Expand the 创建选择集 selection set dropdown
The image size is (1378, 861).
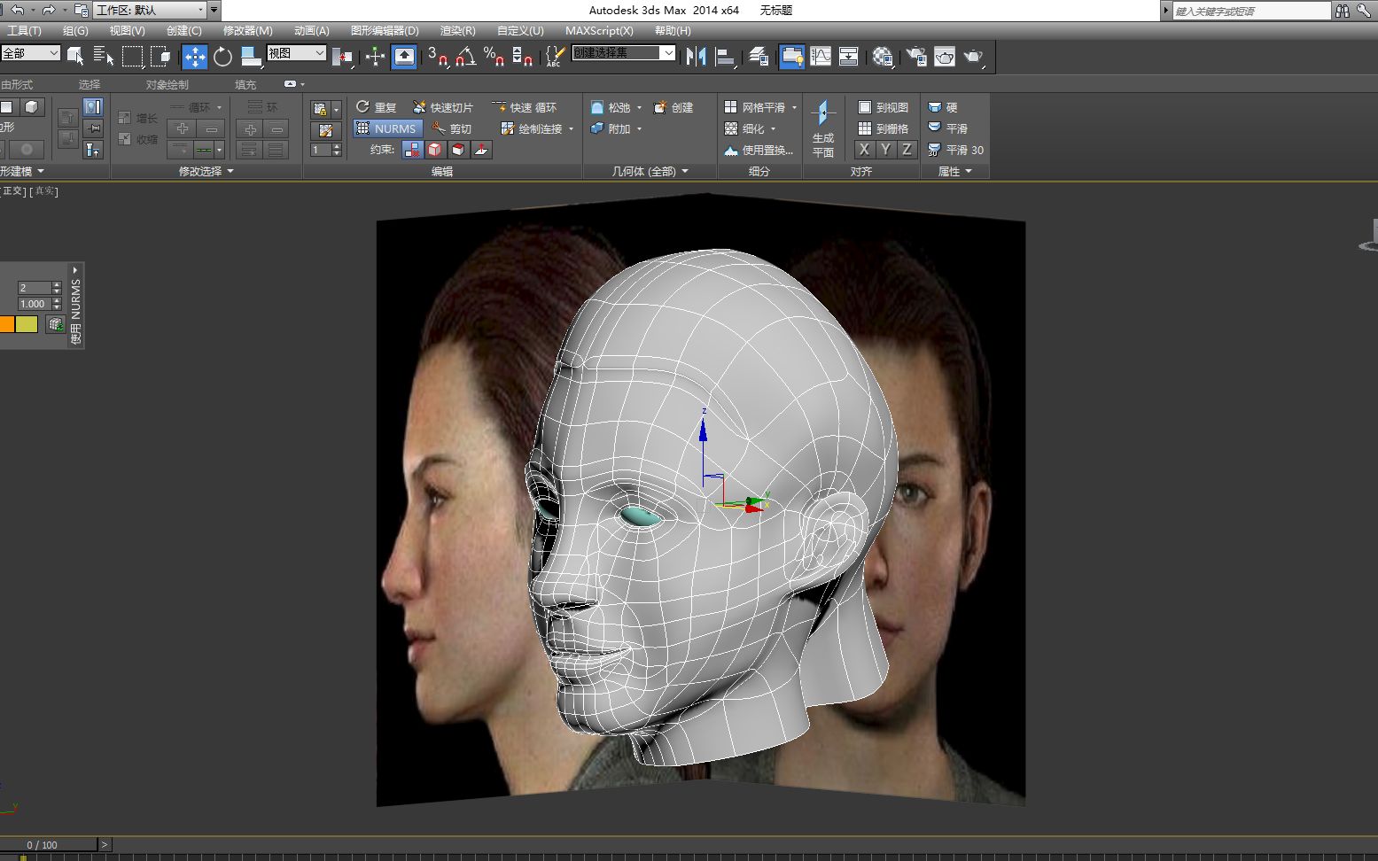coord(668,53)
